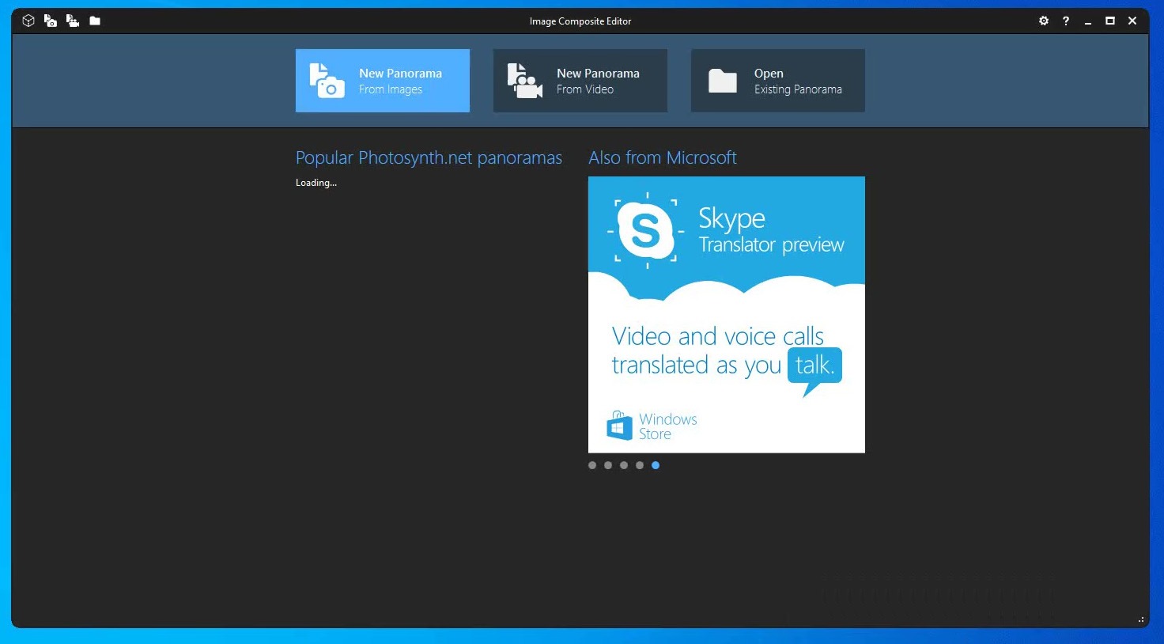Click the Image Composite Editor title text

[580, 21]
